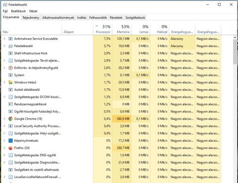The height and width of the screenshot is (183, 238).
Task: Click the Szolgáltatásgazda: DNS-ügyfél icon
Action: [10, 155]
